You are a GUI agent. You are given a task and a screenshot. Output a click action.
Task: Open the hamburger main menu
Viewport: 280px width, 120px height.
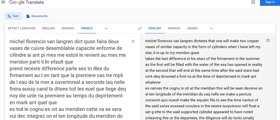pos(3,2)
